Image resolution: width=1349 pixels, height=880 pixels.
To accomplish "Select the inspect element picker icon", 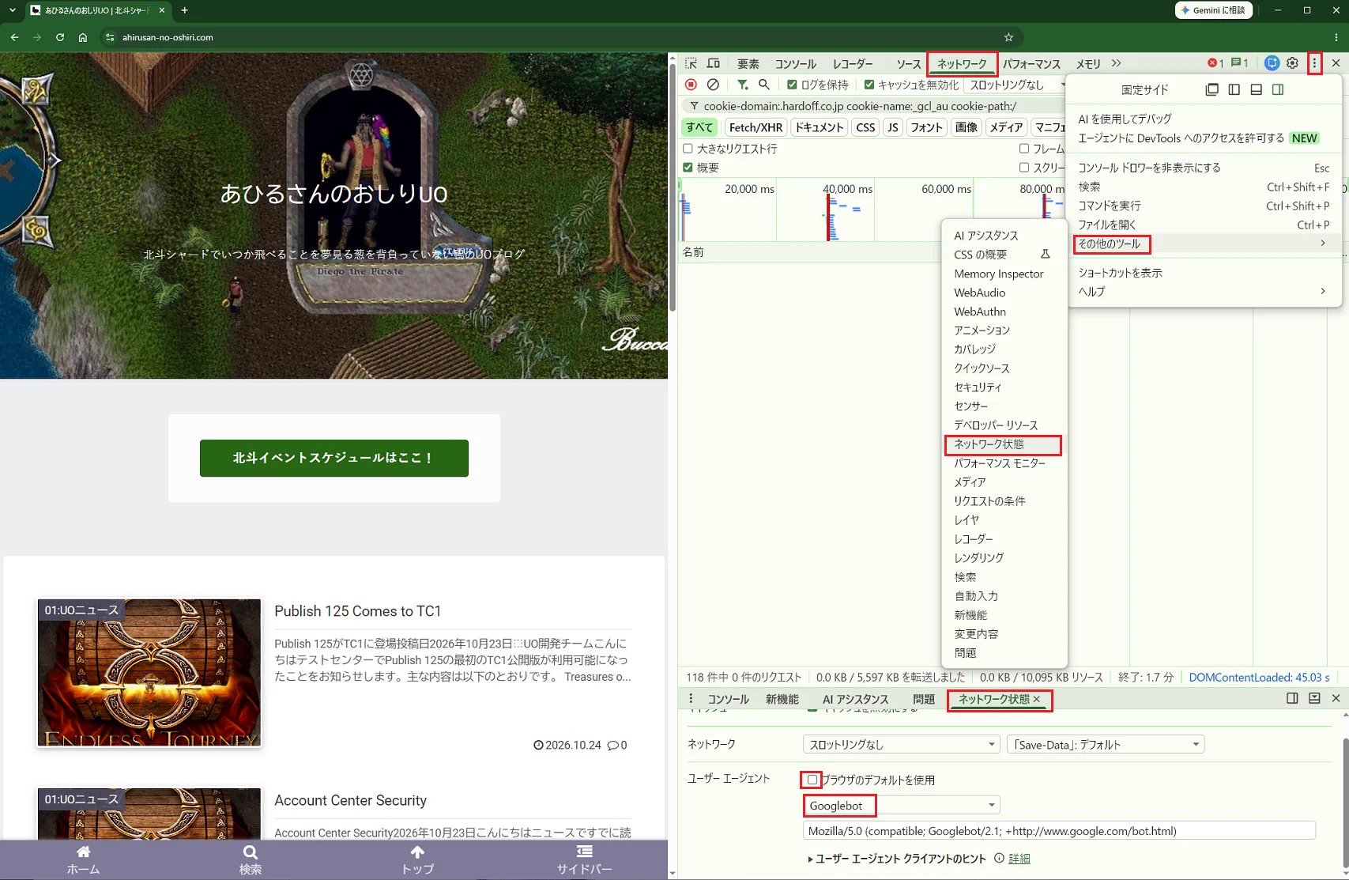I will pyautogui.click(x=691, y=63).
